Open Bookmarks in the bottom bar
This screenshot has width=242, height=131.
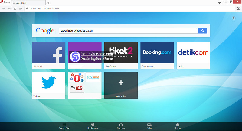[93, 126]
